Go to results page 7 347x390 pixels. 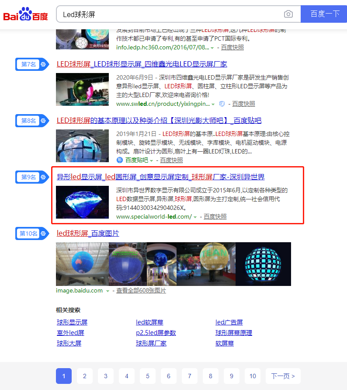click(190, 376)
